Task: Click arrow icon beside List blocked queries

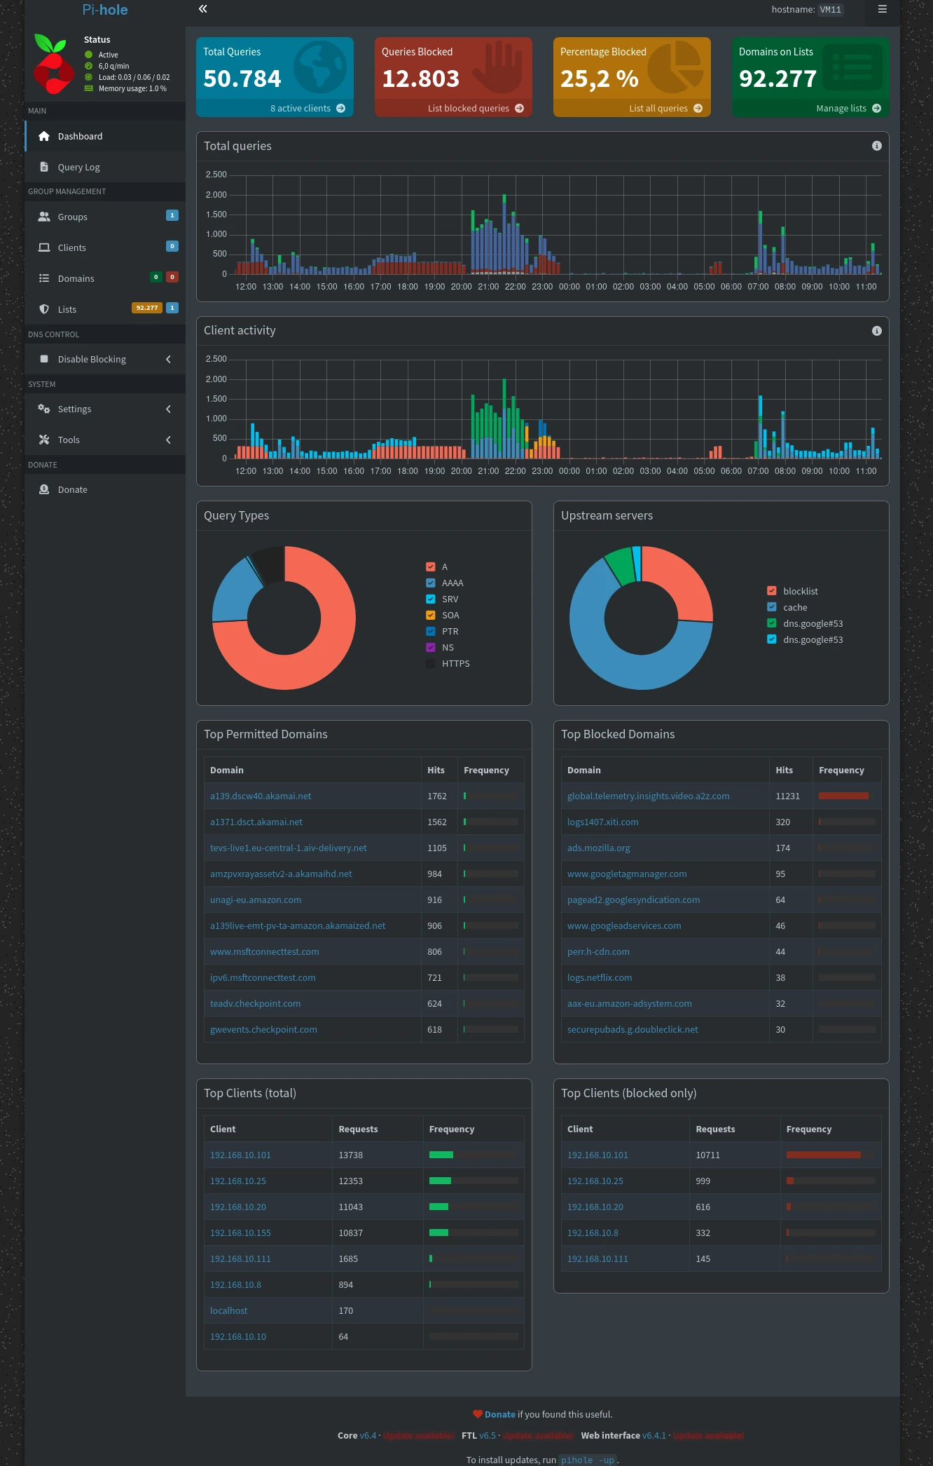Action: [519, 109]
